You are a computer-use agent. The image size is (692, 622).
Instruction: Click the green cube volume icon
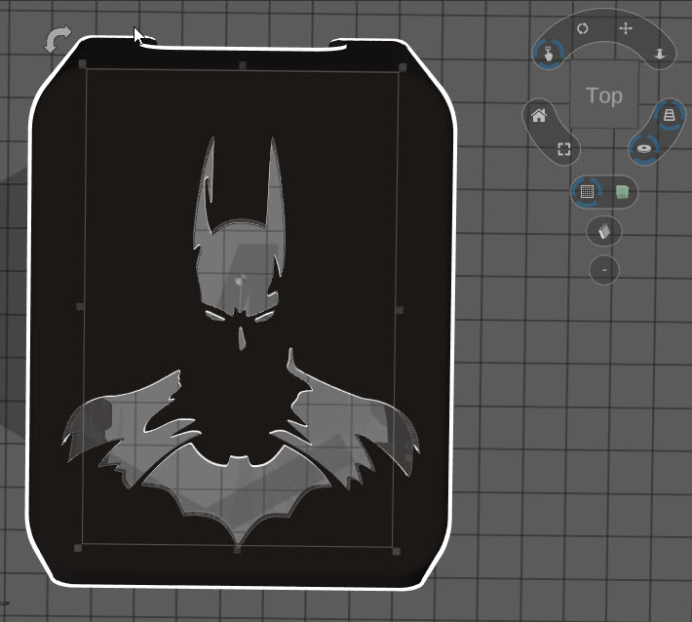(x=622, y=192)
